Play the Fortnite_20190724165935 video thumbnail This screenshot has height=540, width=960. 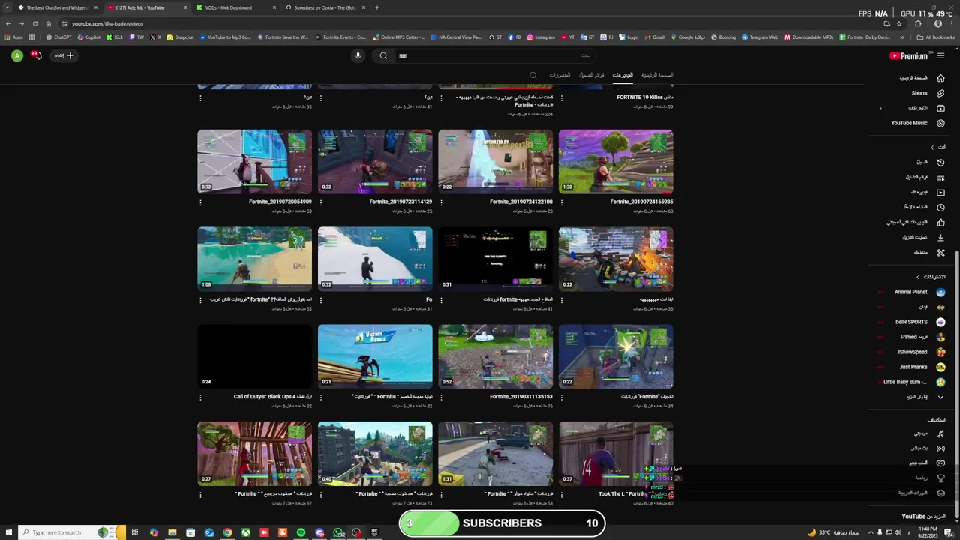point(616,162)
